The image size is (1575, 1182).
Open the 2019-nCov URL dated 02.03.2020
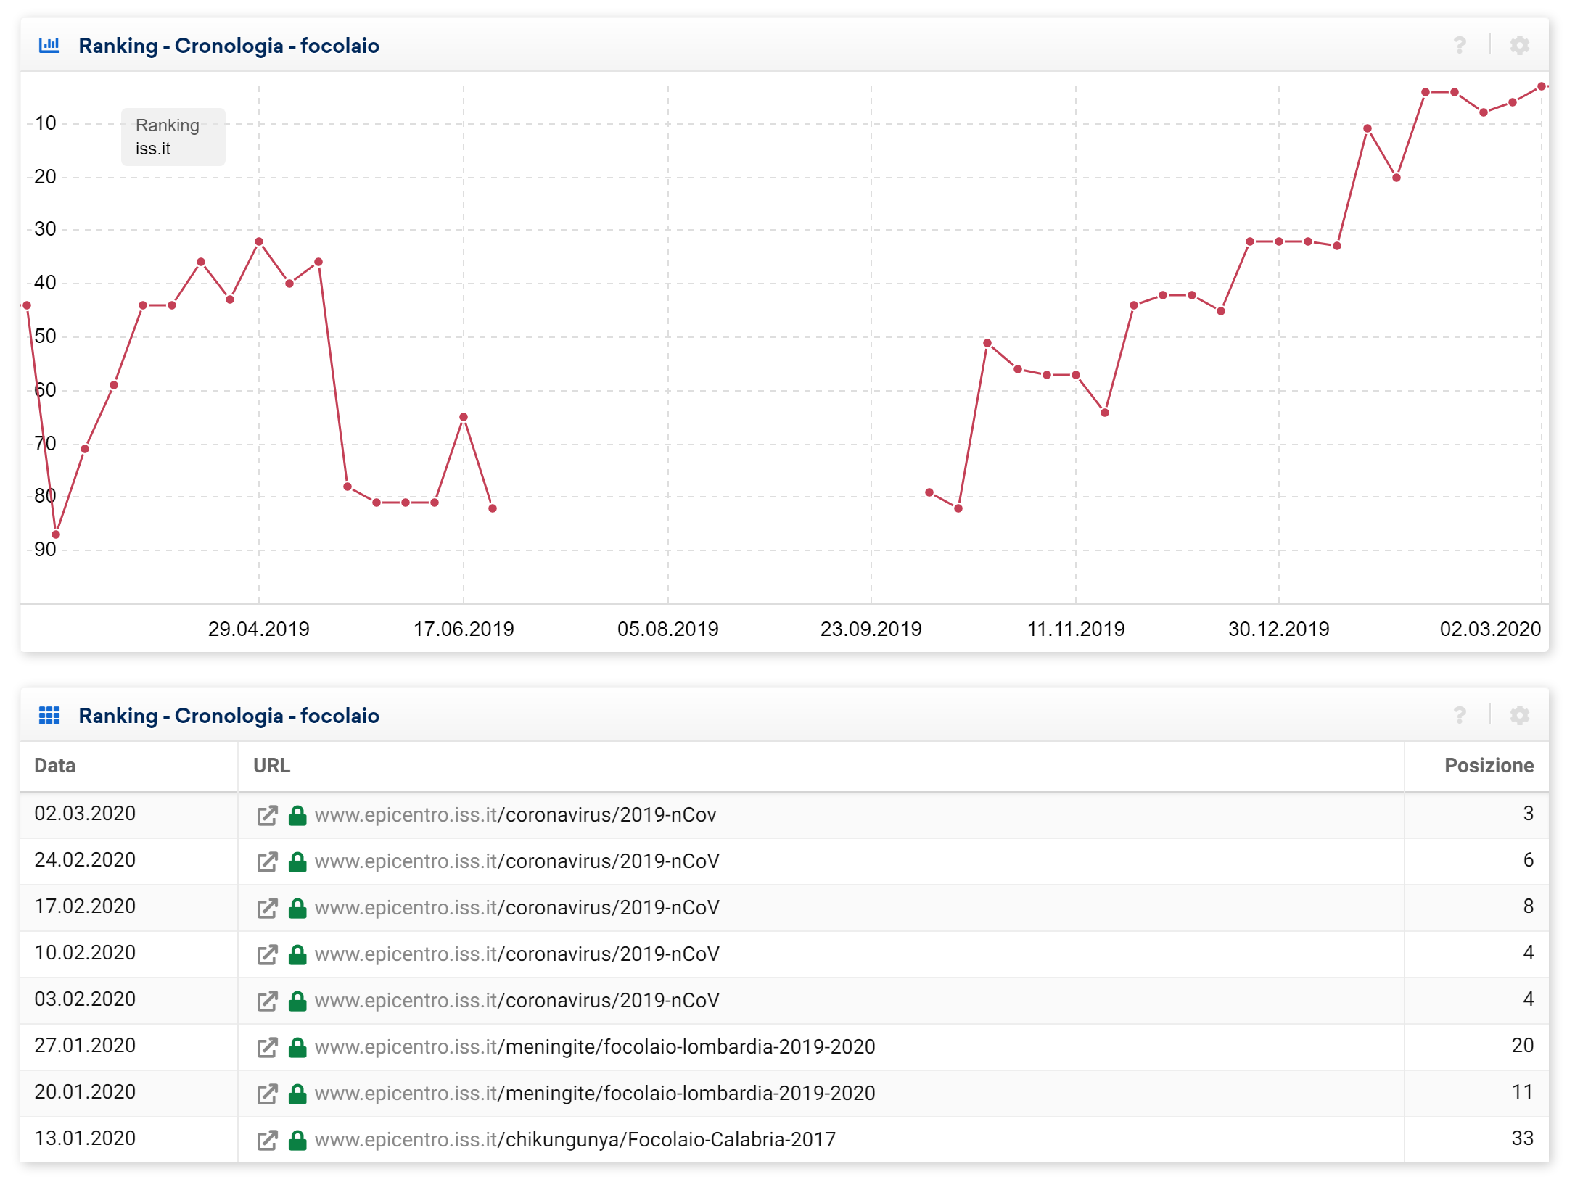515,815
